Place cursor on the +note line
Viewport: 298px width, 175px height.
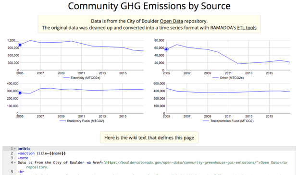click(23, 158)
